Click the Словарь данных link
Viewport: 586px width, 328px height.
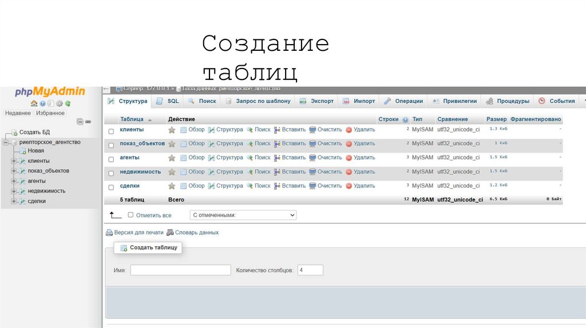tap(197, 233)
